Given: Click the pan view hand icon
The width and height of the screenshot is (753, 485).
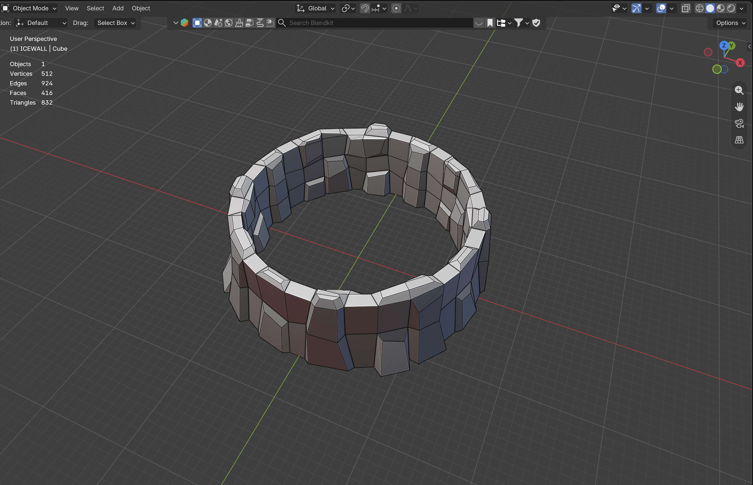Looking at the screenshot, I should pos(739,107).
